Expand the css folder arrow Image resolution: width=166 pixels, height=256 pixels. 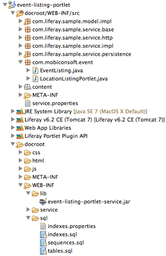tap(20, 152)
